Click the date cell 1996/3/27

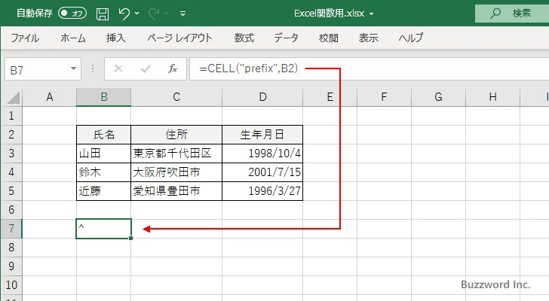[262, 191]
